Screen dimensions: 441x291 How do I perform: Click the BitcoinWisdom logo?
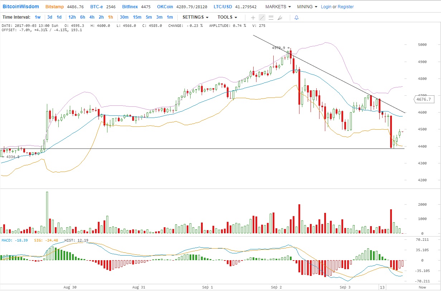tap(20, 7)
